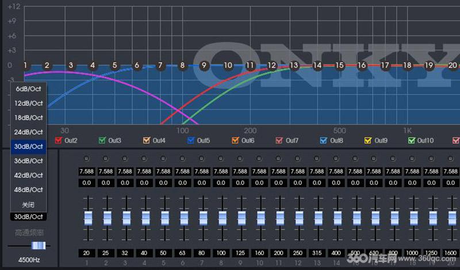
Task: Choose 关闭 (off) from the slope list
Action: coord(28,204)
